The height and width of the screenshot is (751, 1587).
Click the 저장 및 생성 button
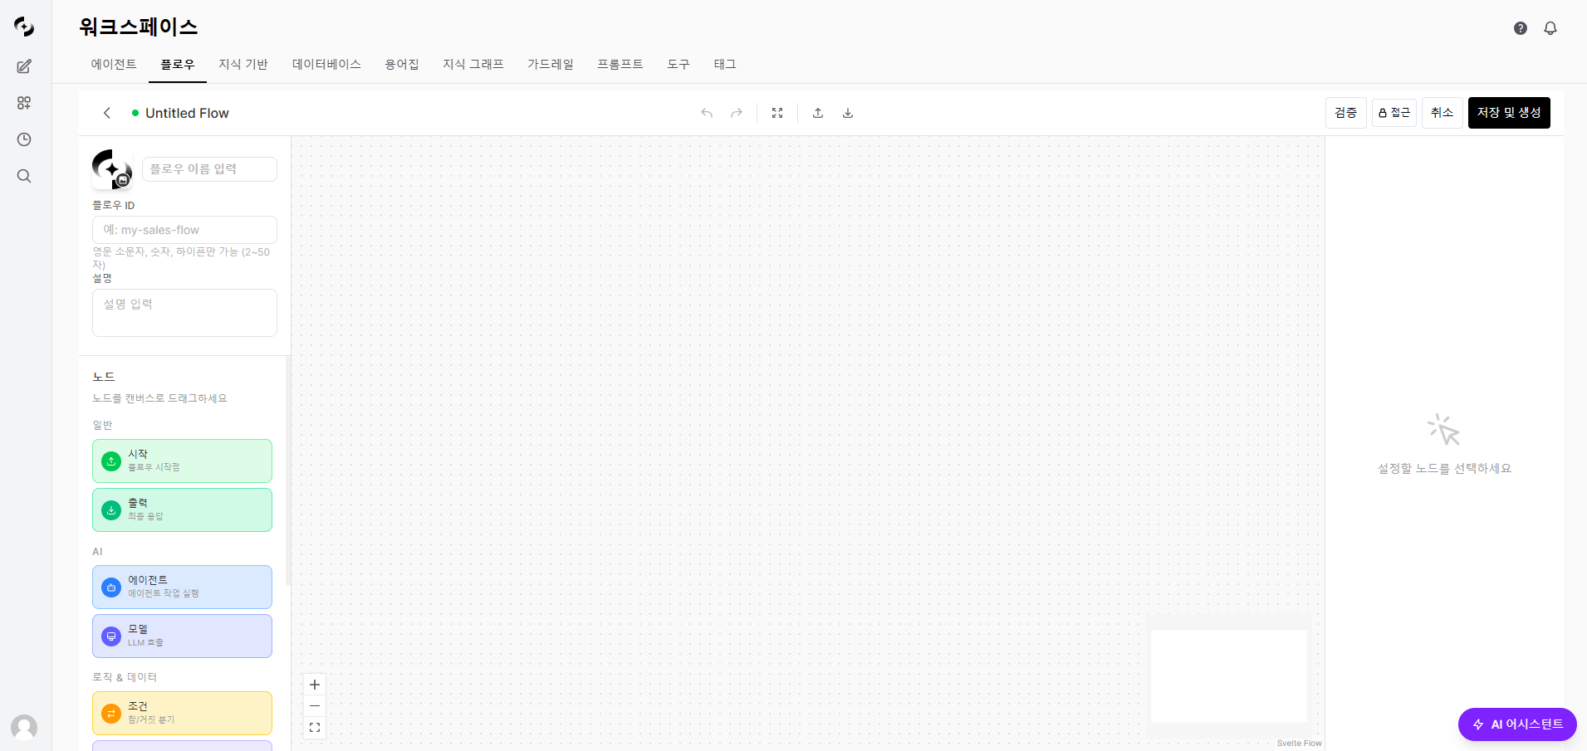1509,113
